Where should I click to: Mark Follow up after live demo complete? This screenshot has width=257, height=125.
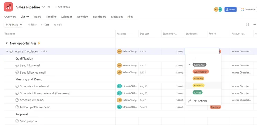pos(17,107)
